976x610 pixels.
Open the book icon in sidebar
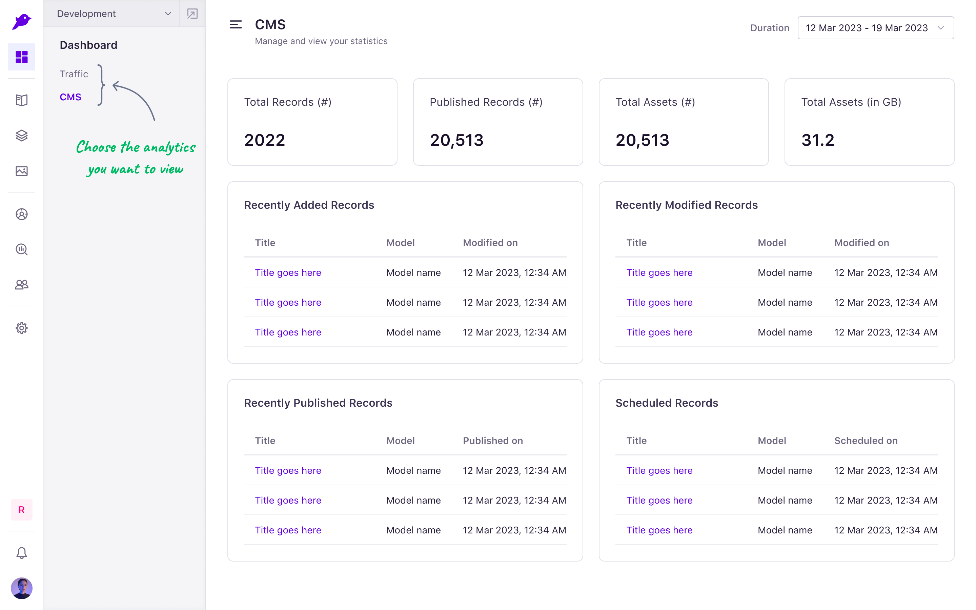pos(21,100)
